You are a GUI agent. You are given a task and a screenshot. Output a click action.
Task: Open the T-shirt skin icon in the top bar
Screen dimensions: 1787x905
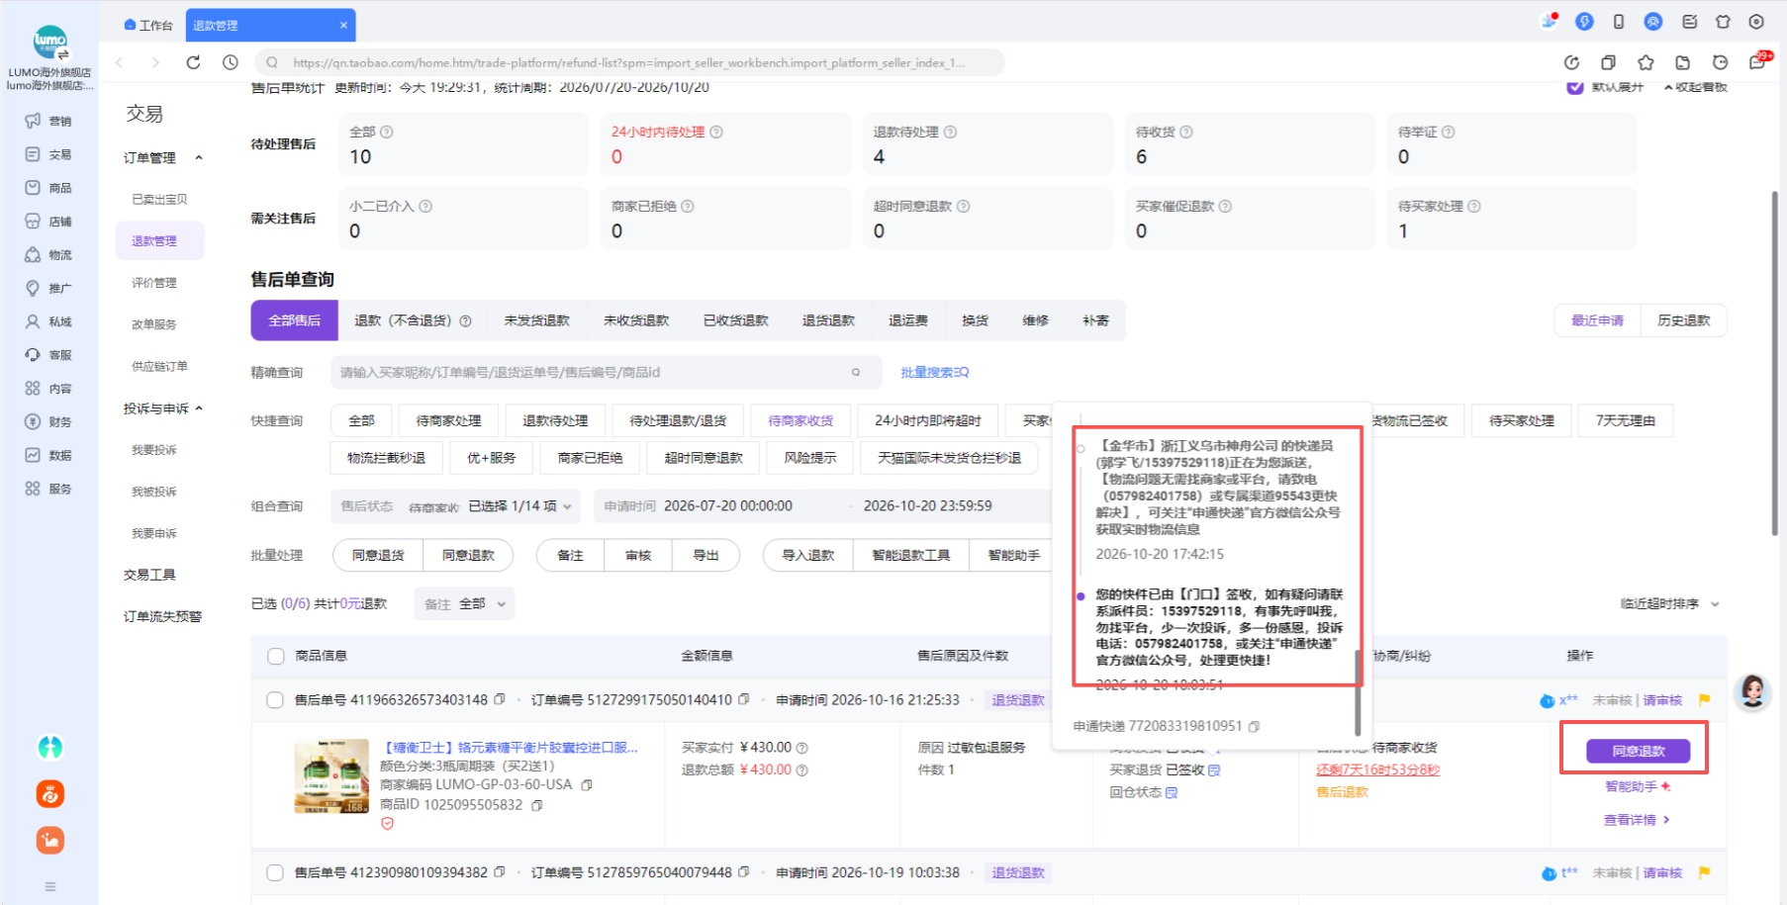pos(1723,22)
